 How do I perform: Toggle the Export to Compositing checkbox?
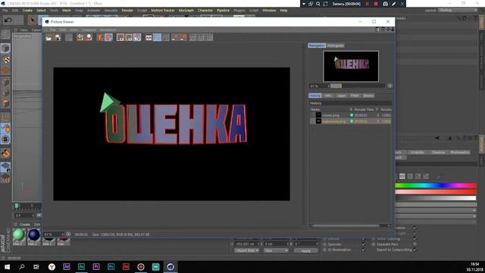point(415,249)
